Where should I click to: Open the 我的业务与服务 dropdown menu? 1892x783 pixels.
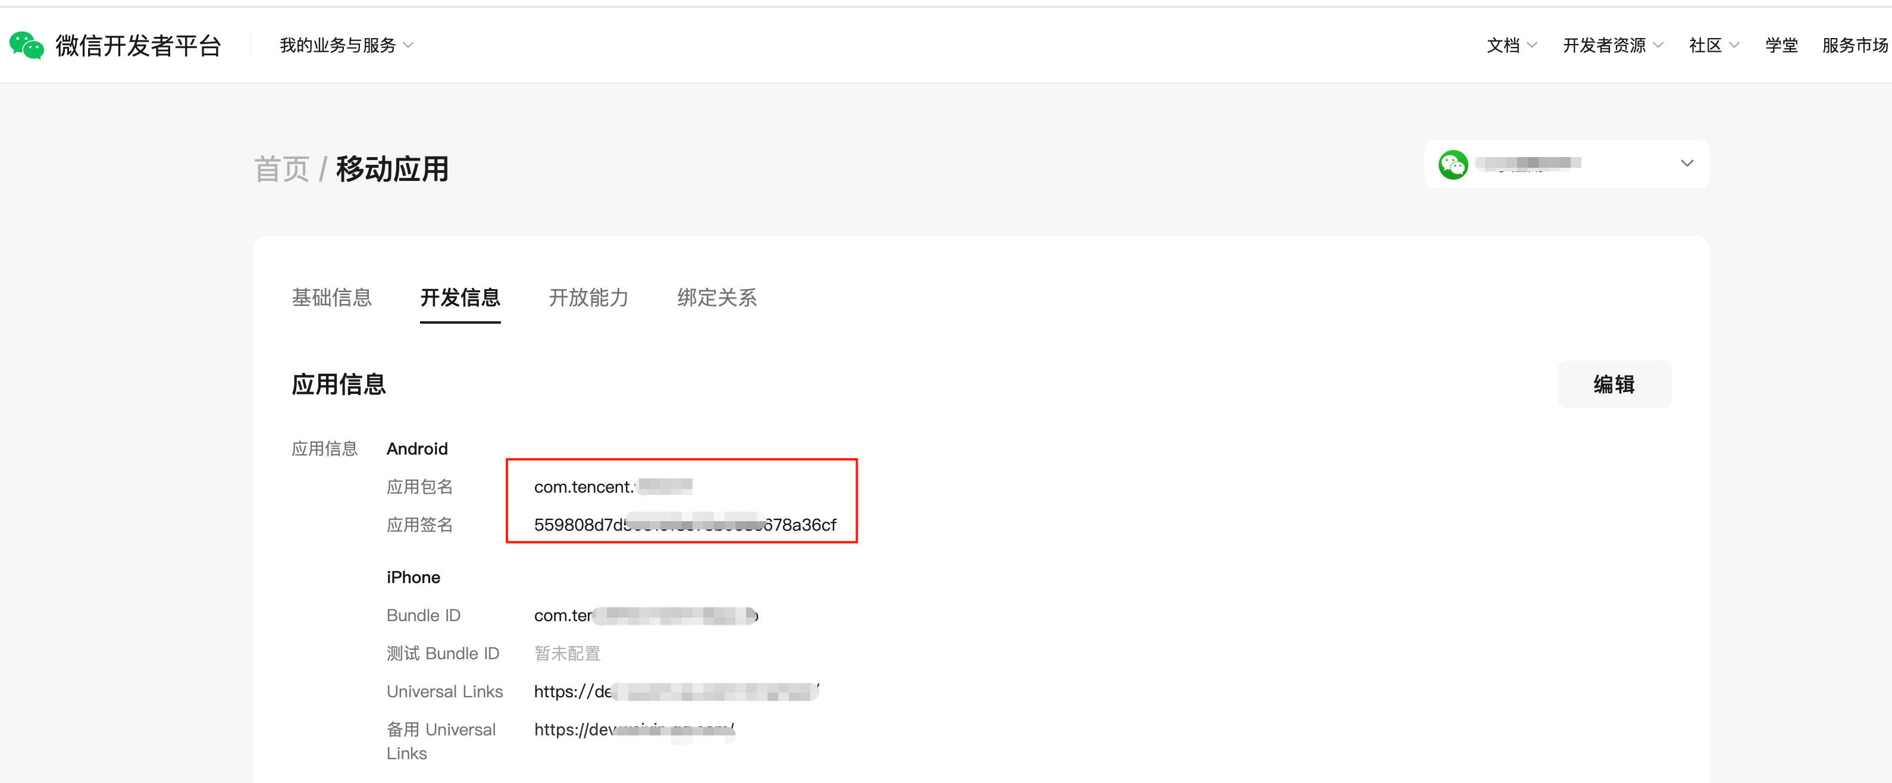[x=347, y=46]
